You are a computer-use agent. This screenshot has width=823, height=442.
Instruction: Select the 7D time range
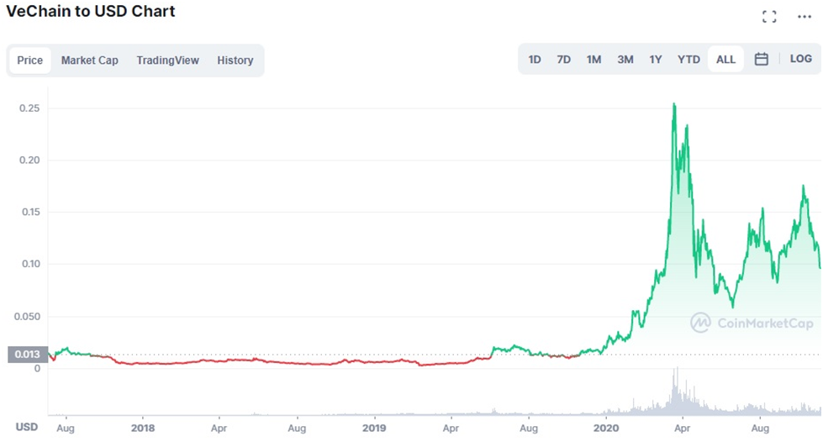564,60
